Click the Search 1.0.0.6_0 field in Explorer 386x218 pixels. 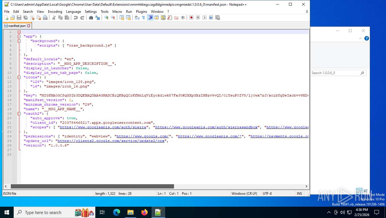[x=338, y=73]
